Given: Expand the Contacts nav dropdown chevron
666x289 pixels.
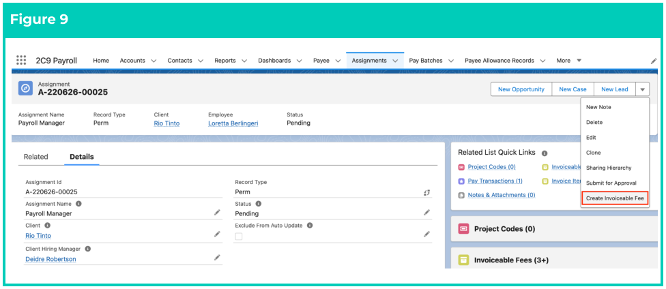Looking at the screenshot, I should (x=201, y=61).
